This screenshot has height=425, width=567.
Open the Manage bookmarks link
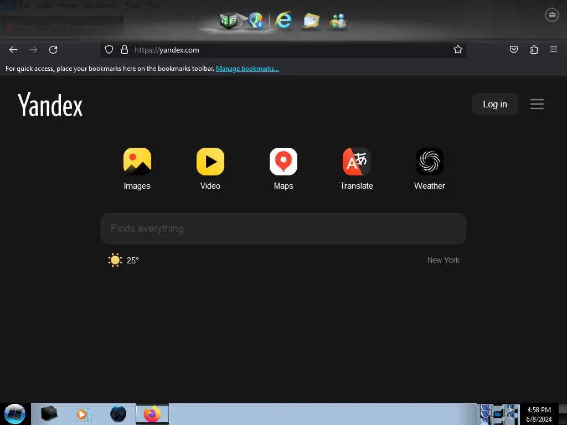click(248, 69)
